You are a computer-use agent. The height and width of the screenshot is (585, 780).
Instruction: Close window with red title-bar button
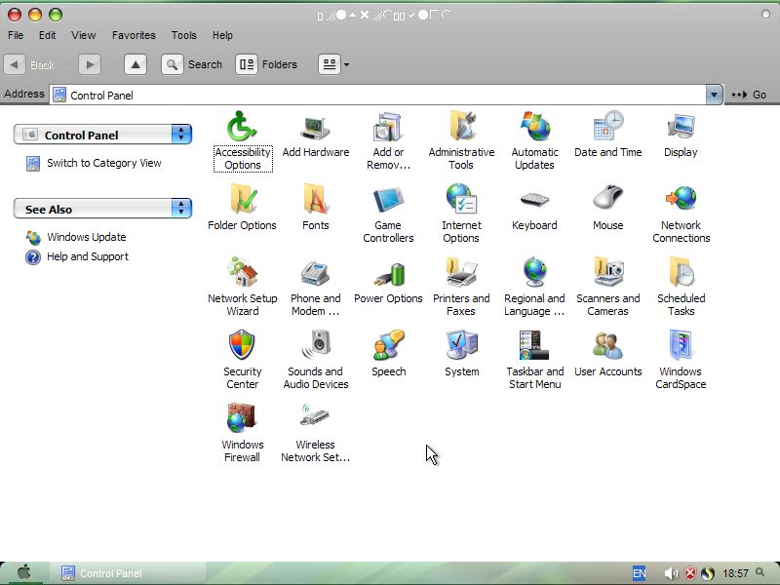pos(15,15)
